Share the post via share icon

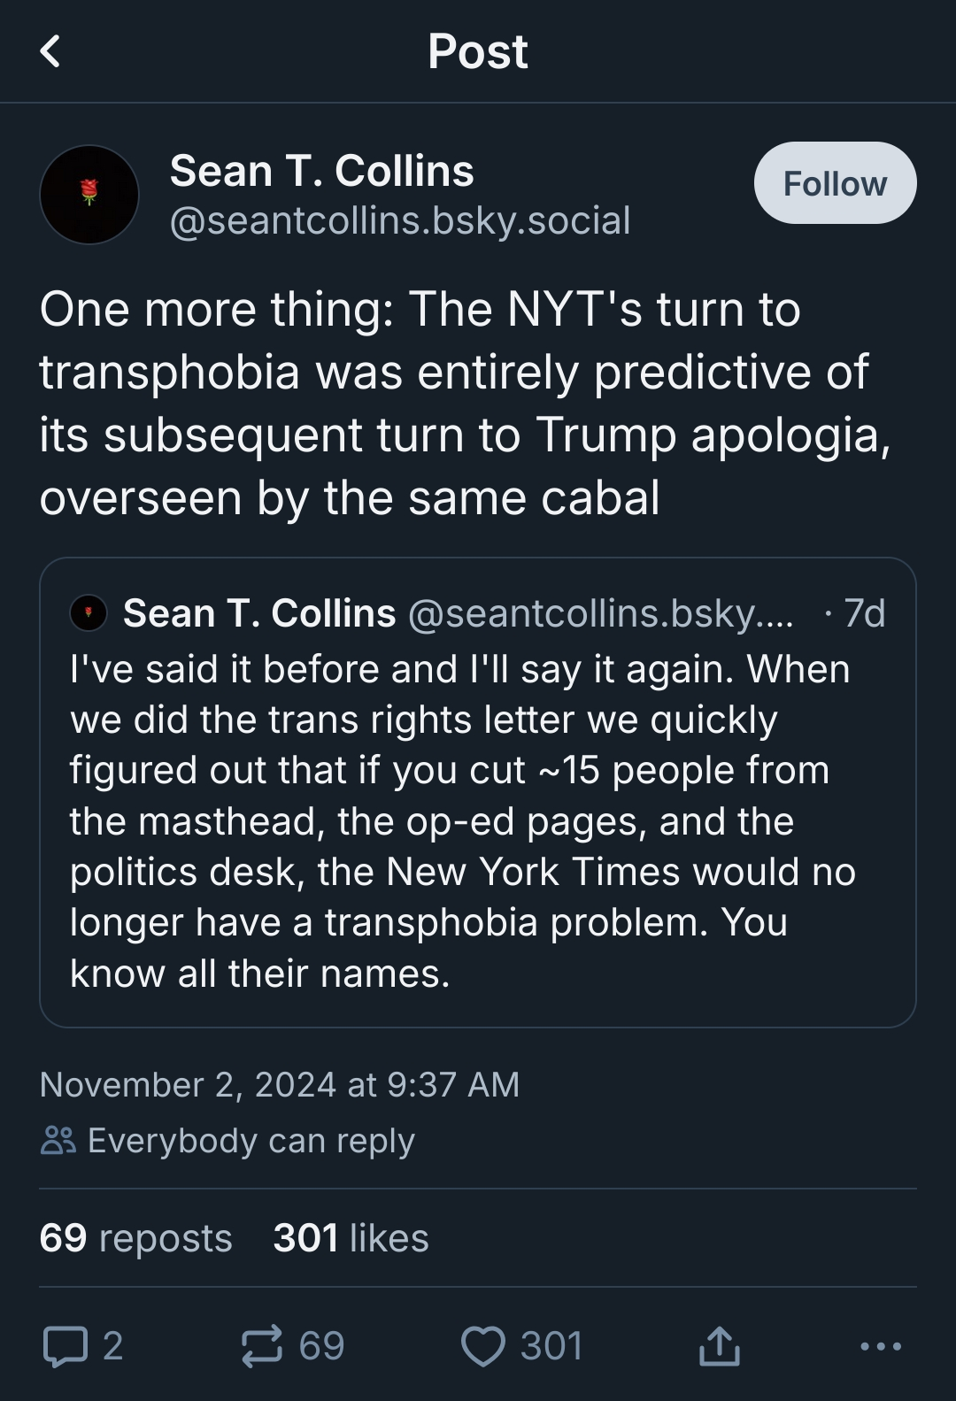coord(719,1346)
